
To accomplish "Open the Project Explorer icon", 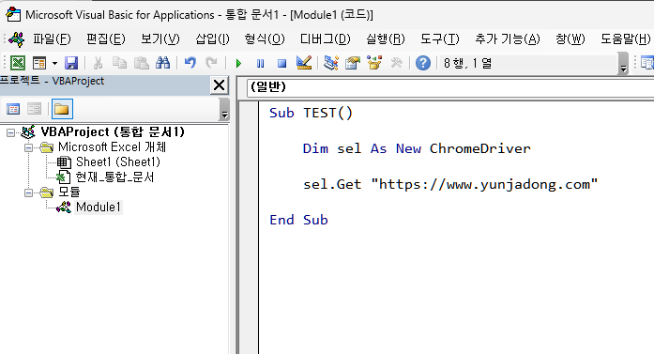I will [x=331, y=63].
